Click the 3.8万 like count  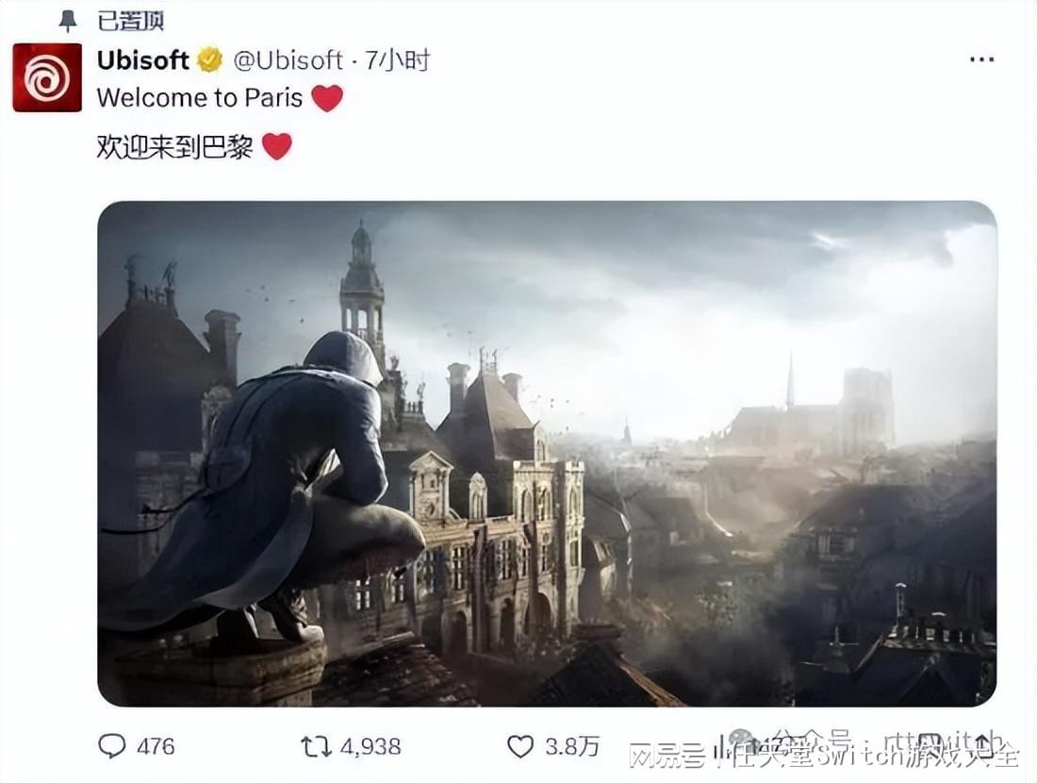click(x=572, y=746)
